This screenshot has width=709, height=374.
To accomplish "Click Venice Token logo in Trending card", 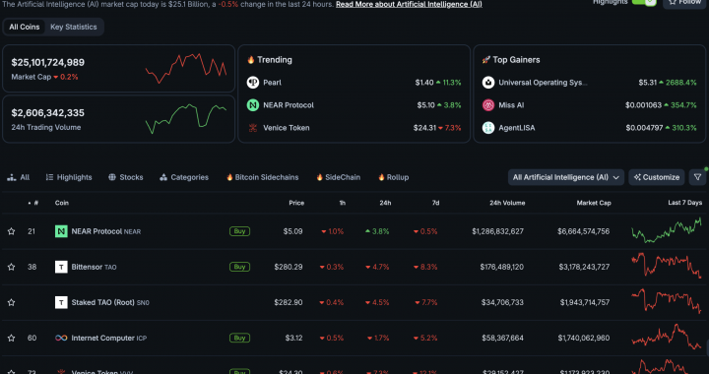I will click(253, 128).
